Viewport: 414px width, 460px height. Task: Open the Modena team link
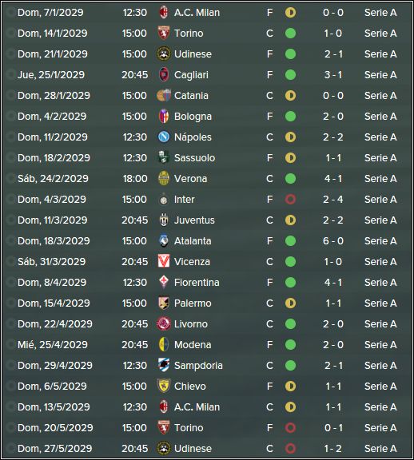click(193, 345)
